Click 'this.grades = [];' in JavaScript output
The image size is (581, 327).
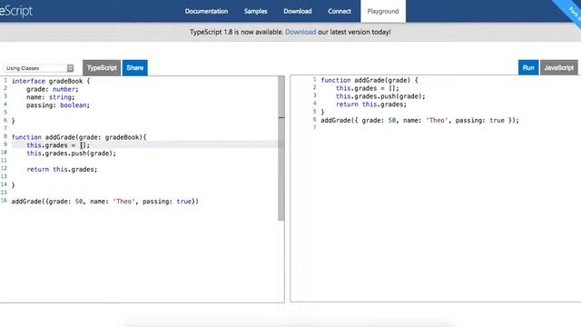coord(367,88)
